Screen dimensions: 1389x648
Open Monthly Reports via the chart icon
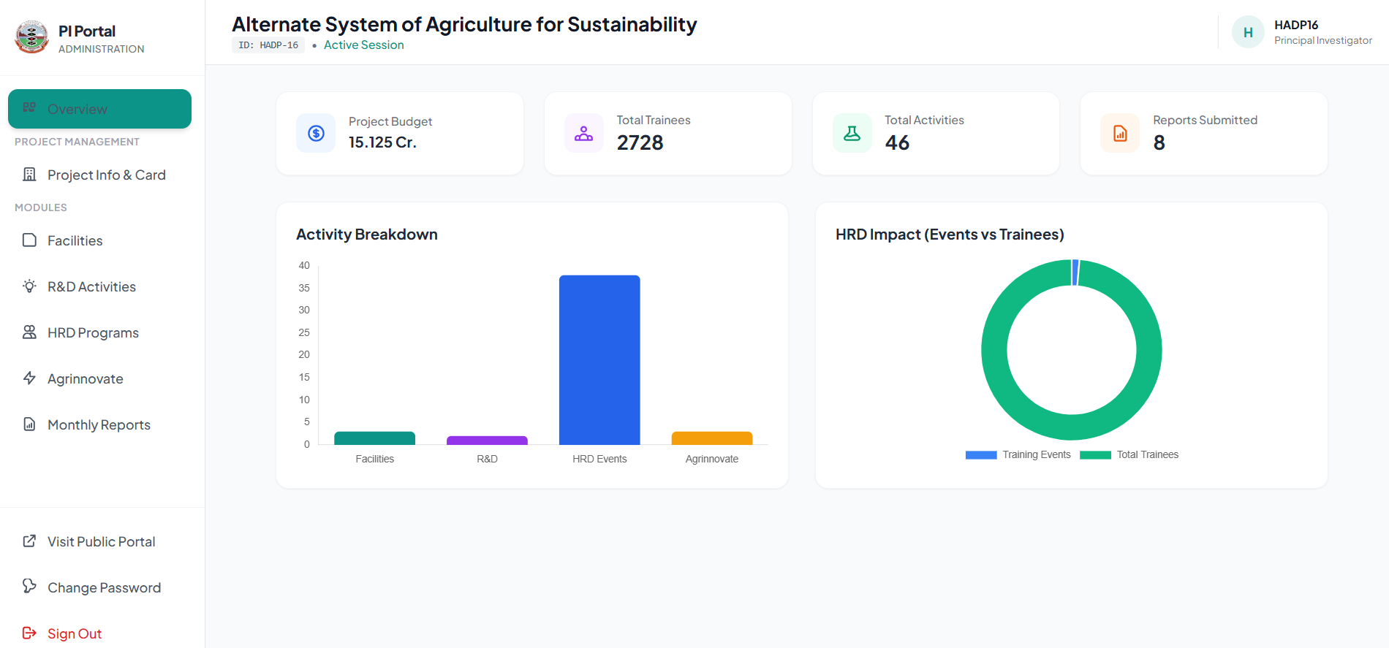pyautogui.click(x=29, y=424)
